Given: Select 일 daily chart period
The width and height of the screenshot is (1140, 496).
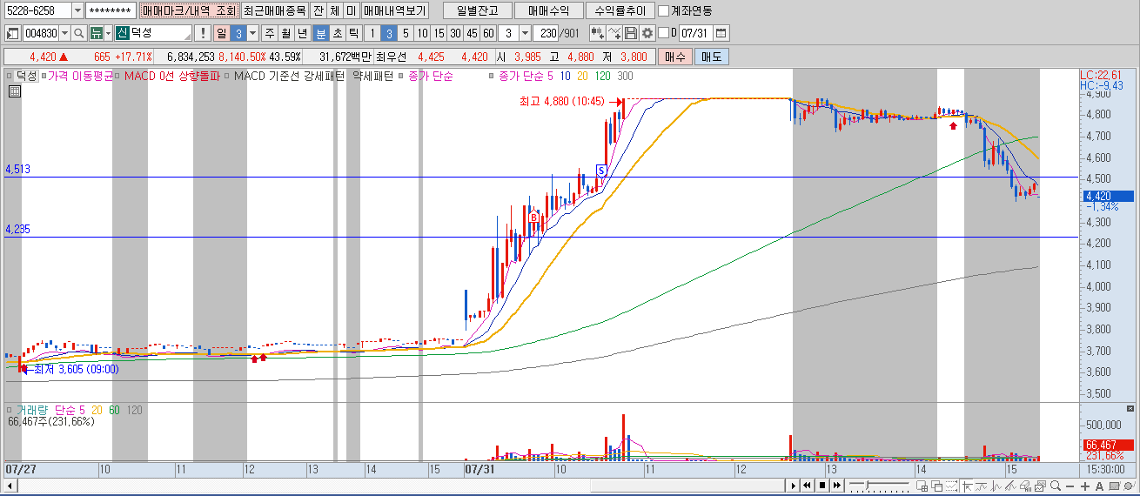Looking at the screenshot, I should pos(222,33).
